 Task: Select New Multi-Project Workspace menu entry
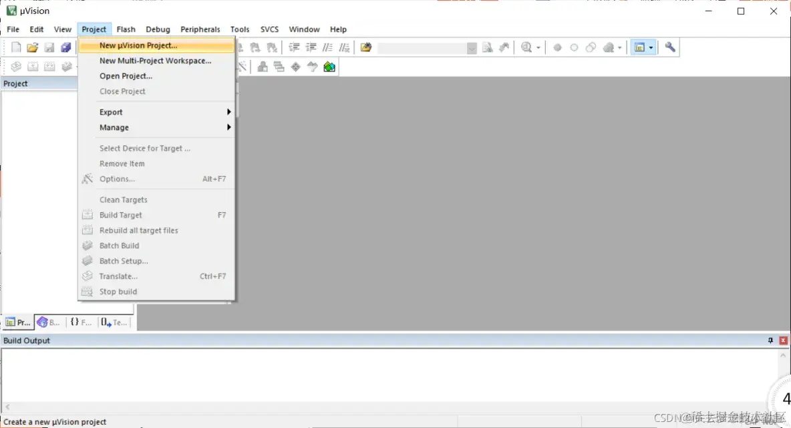tap(157, 61)
